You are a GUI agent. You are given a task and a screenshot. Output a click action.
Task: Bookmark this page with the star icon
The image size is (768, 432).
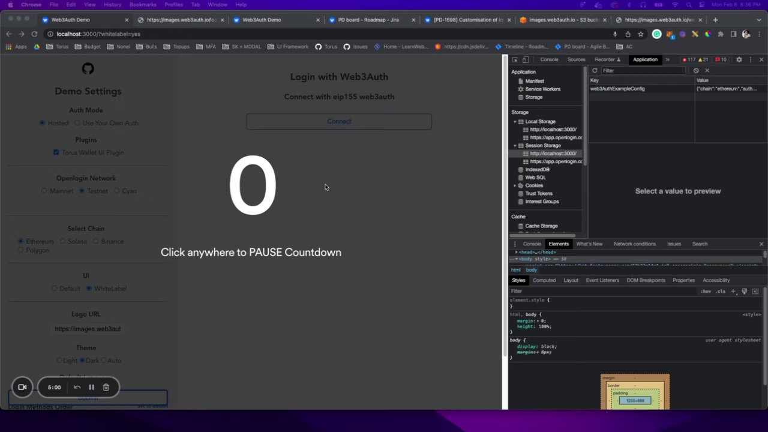pyautogui.click(x=641, y=34)
